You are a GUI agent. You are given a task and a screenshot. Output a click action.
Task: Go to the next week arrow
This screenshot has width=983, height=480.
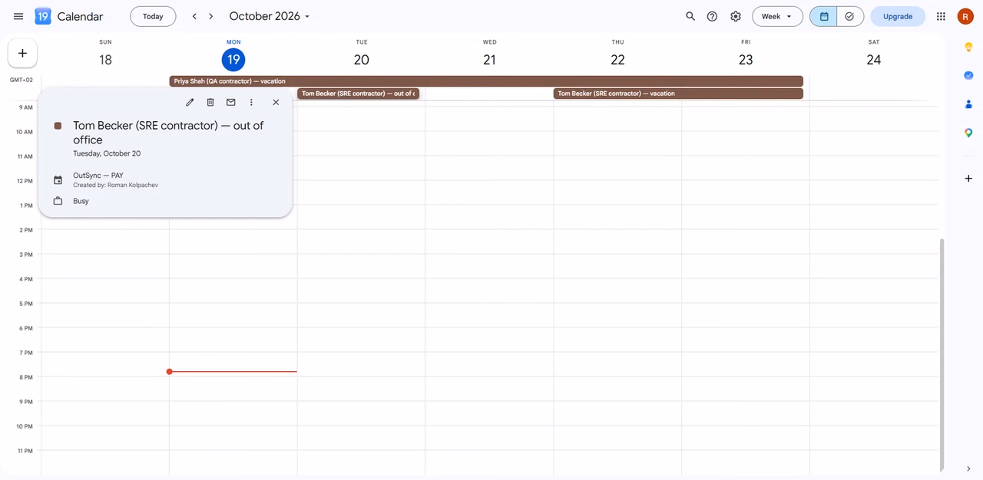211,16
